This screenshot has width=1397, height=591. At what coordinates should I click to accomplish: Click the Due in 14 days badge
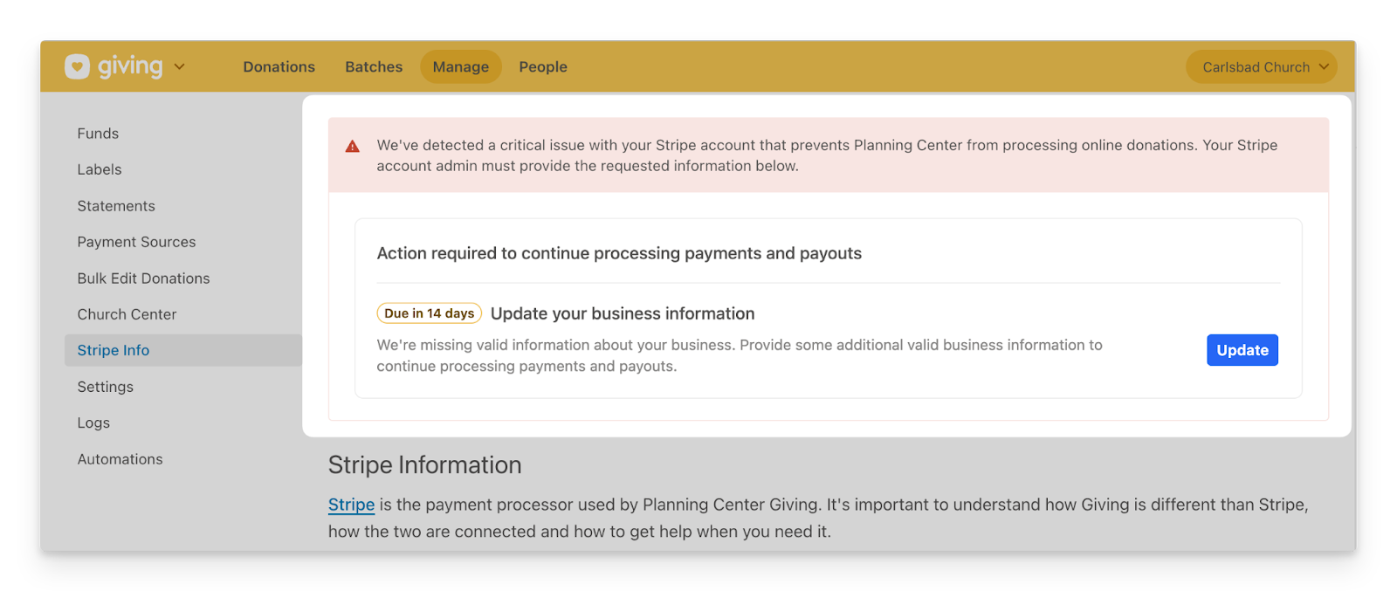(429, 313)
